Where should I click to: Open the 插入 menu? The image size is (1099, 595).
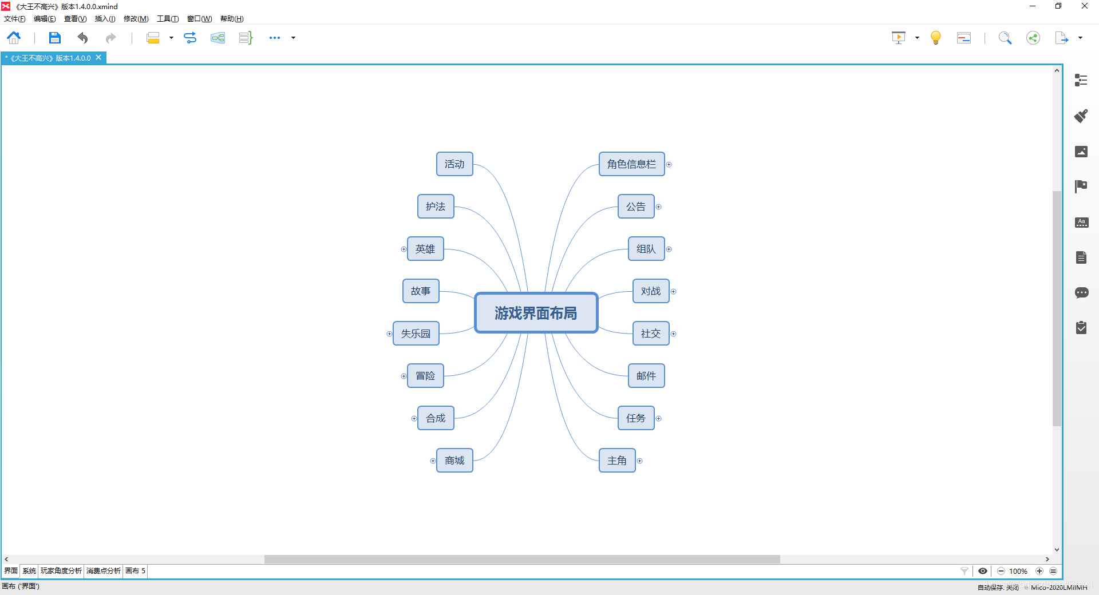pos(105,19)
